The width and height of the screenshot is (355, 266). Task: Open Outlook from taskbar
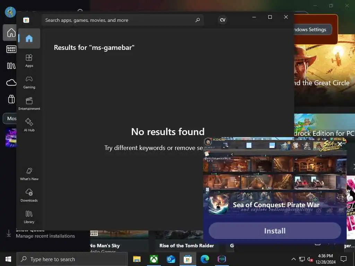click(x=171, y=259)
